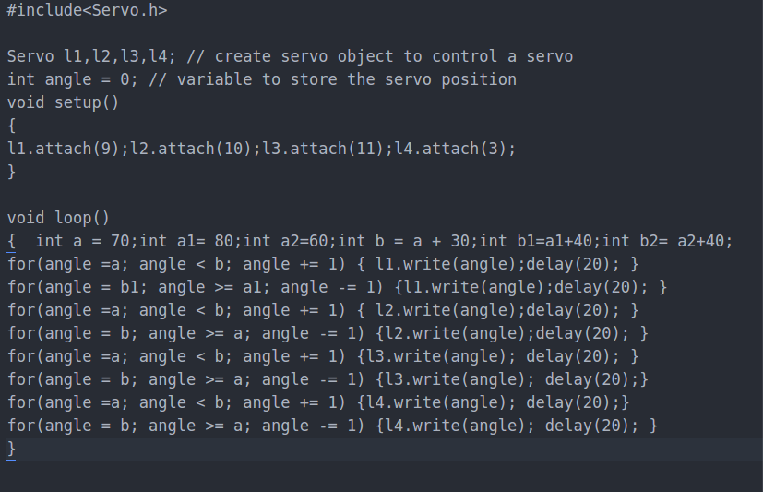Click the Servo l1,l2,l3,l4 declaration

(x=87, y=56)
